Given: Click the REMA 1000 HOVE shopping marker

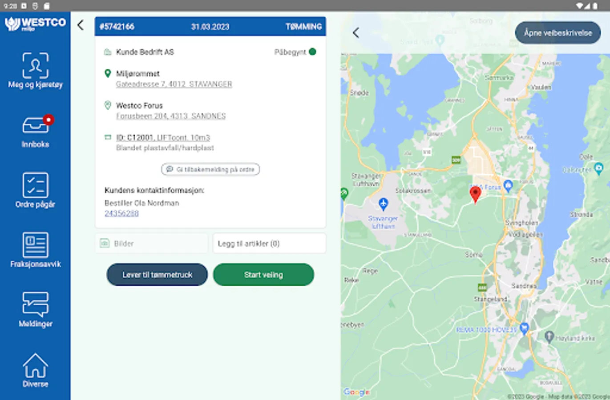Looking at the screenshot, I should pyautogui.click(x=524, y=328).
